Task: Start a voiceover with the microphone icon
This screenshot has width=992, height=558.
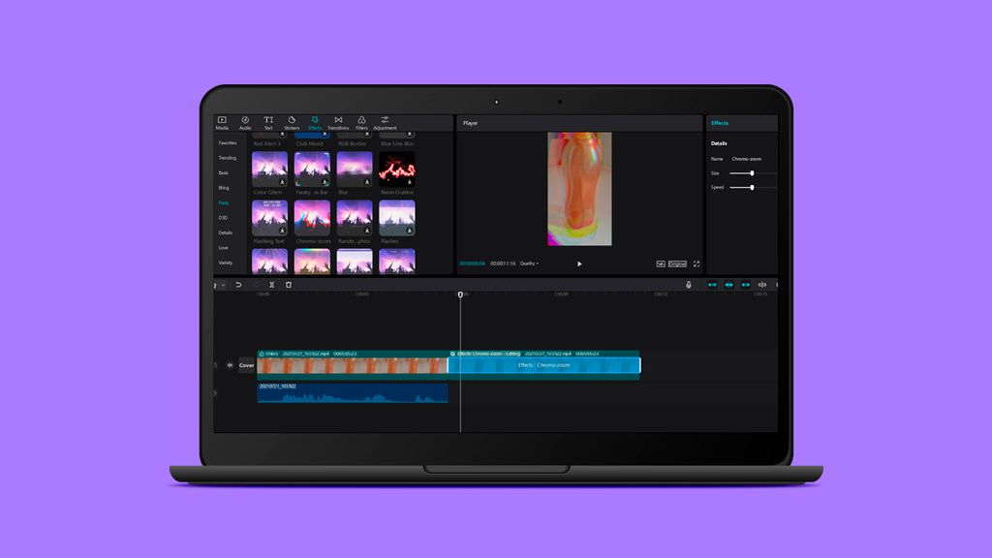Action: [x=689, y=285]
